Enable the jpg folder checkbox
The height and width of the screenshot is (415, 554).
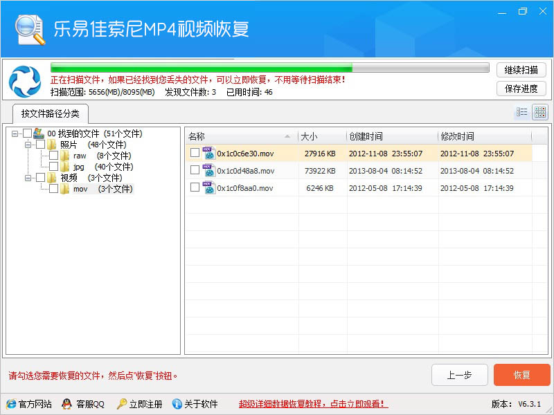[54, 167]
